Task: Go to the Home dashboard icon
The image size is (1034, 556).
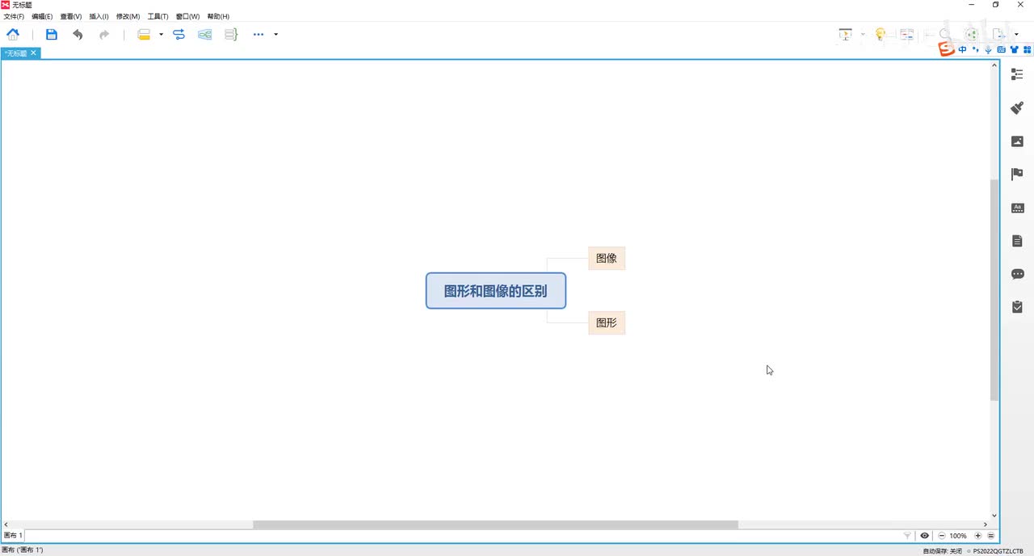Action: click(13, 34)
